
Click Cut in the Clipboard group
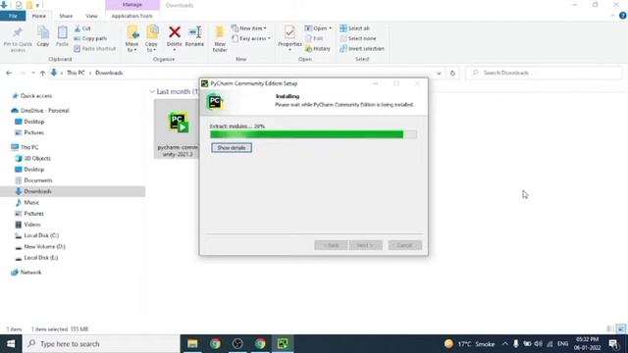click(82, 28)
